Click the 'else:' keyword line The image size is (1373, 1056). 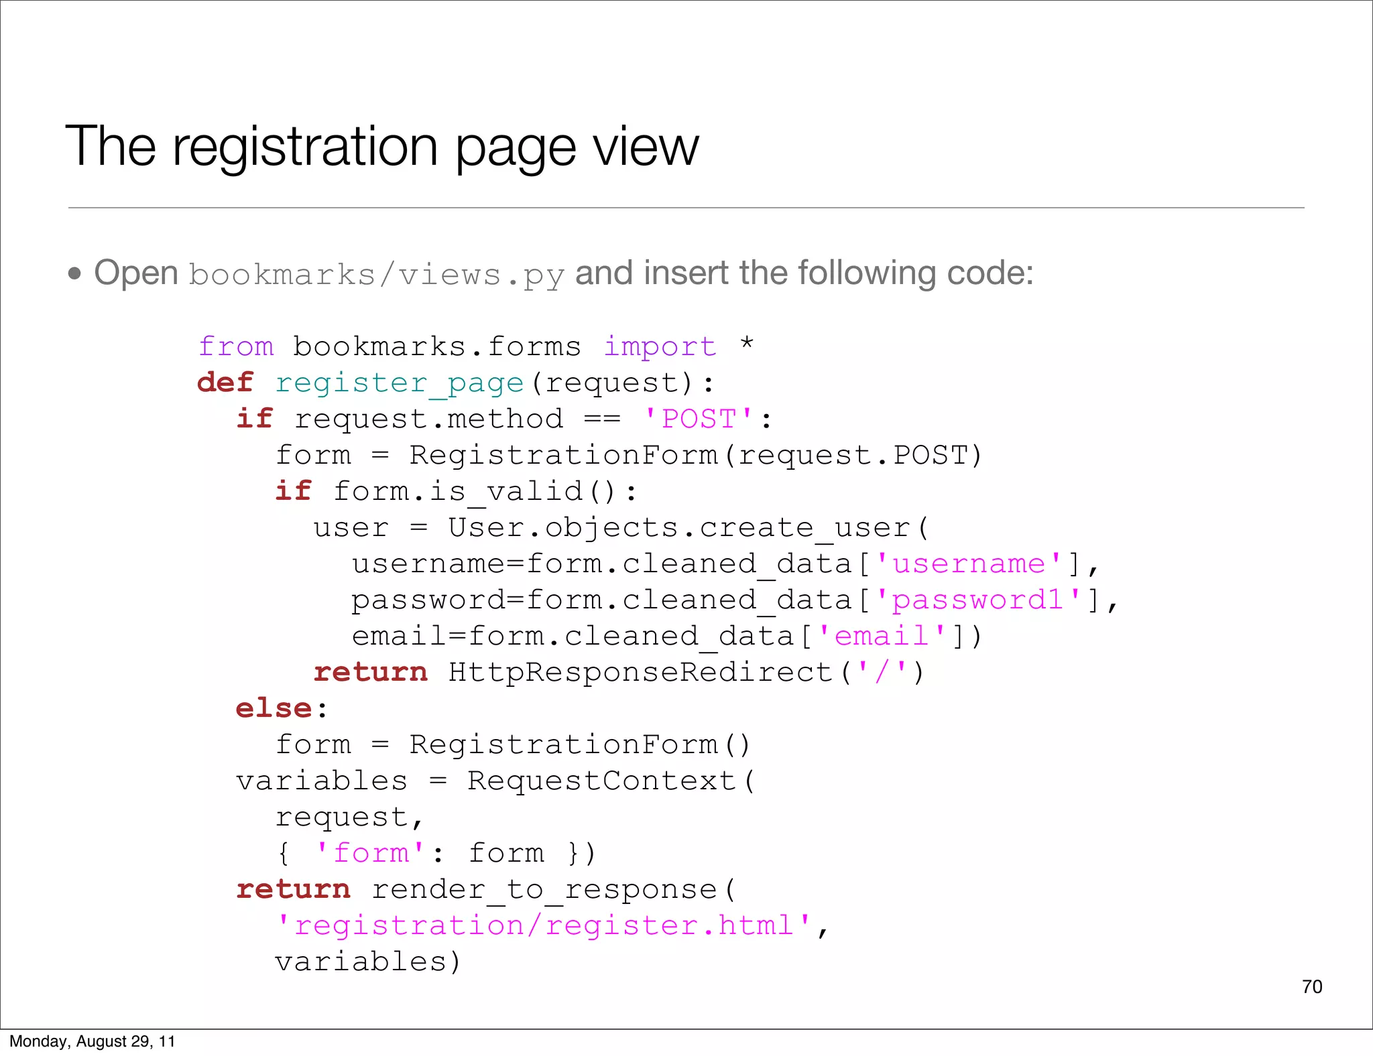point(282,708)
